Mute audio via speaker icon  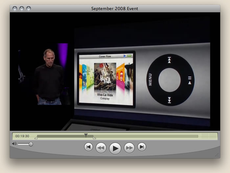click(14, 144)
